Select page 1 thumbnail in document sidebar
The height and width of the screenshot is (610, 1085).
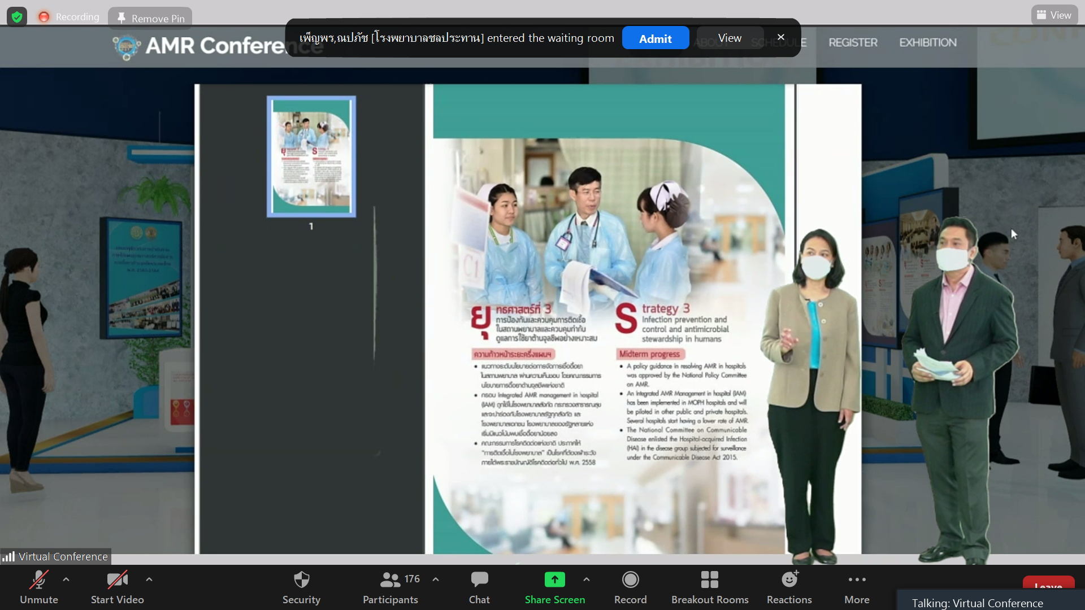pos(311,156)
